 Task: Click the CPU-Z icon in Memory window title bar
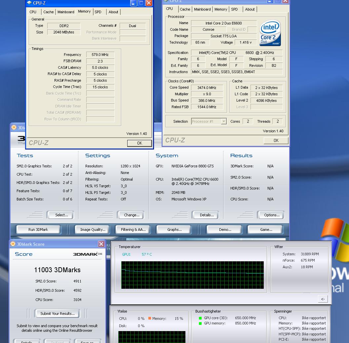click(x=29, y=3)
